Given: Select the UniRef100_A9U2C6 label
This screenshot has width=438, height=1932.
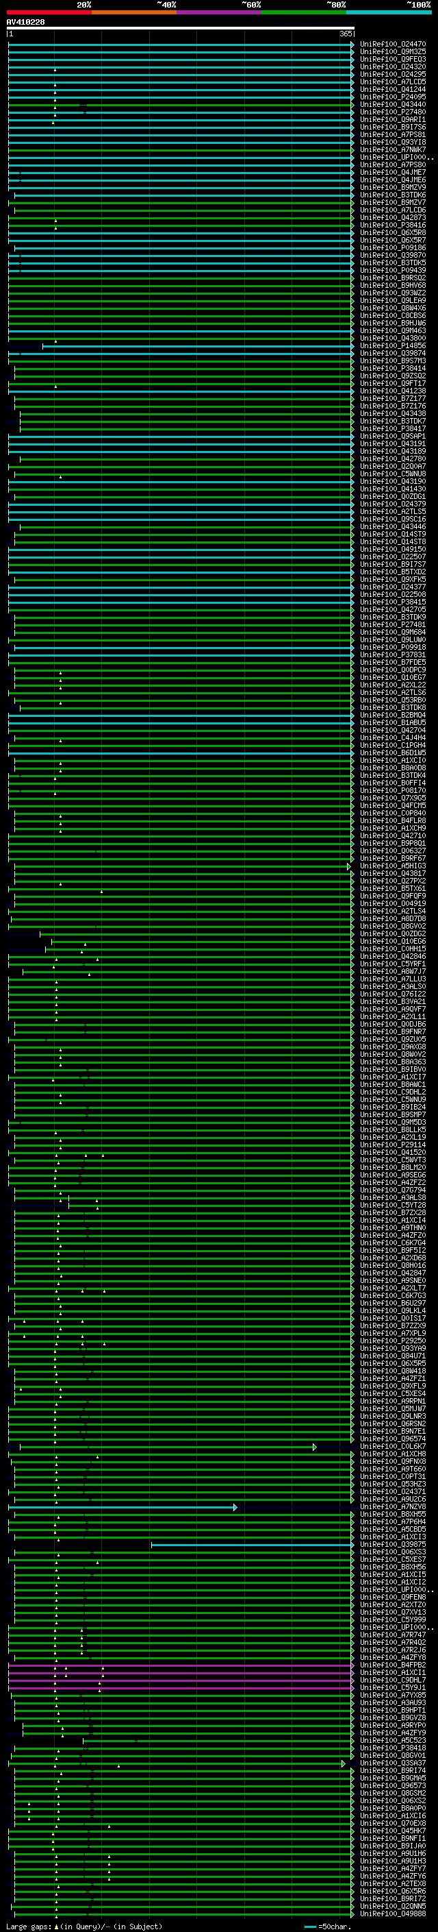Looking at the screenshot, I should click(x=393, y=1498).
